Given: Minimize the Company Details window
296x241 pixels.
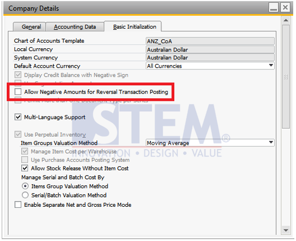Looking at the screenshot, I should point(274,8).
